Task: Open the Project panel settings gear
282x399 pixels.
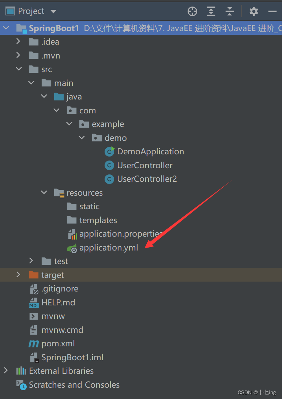Action: point(253,12)
